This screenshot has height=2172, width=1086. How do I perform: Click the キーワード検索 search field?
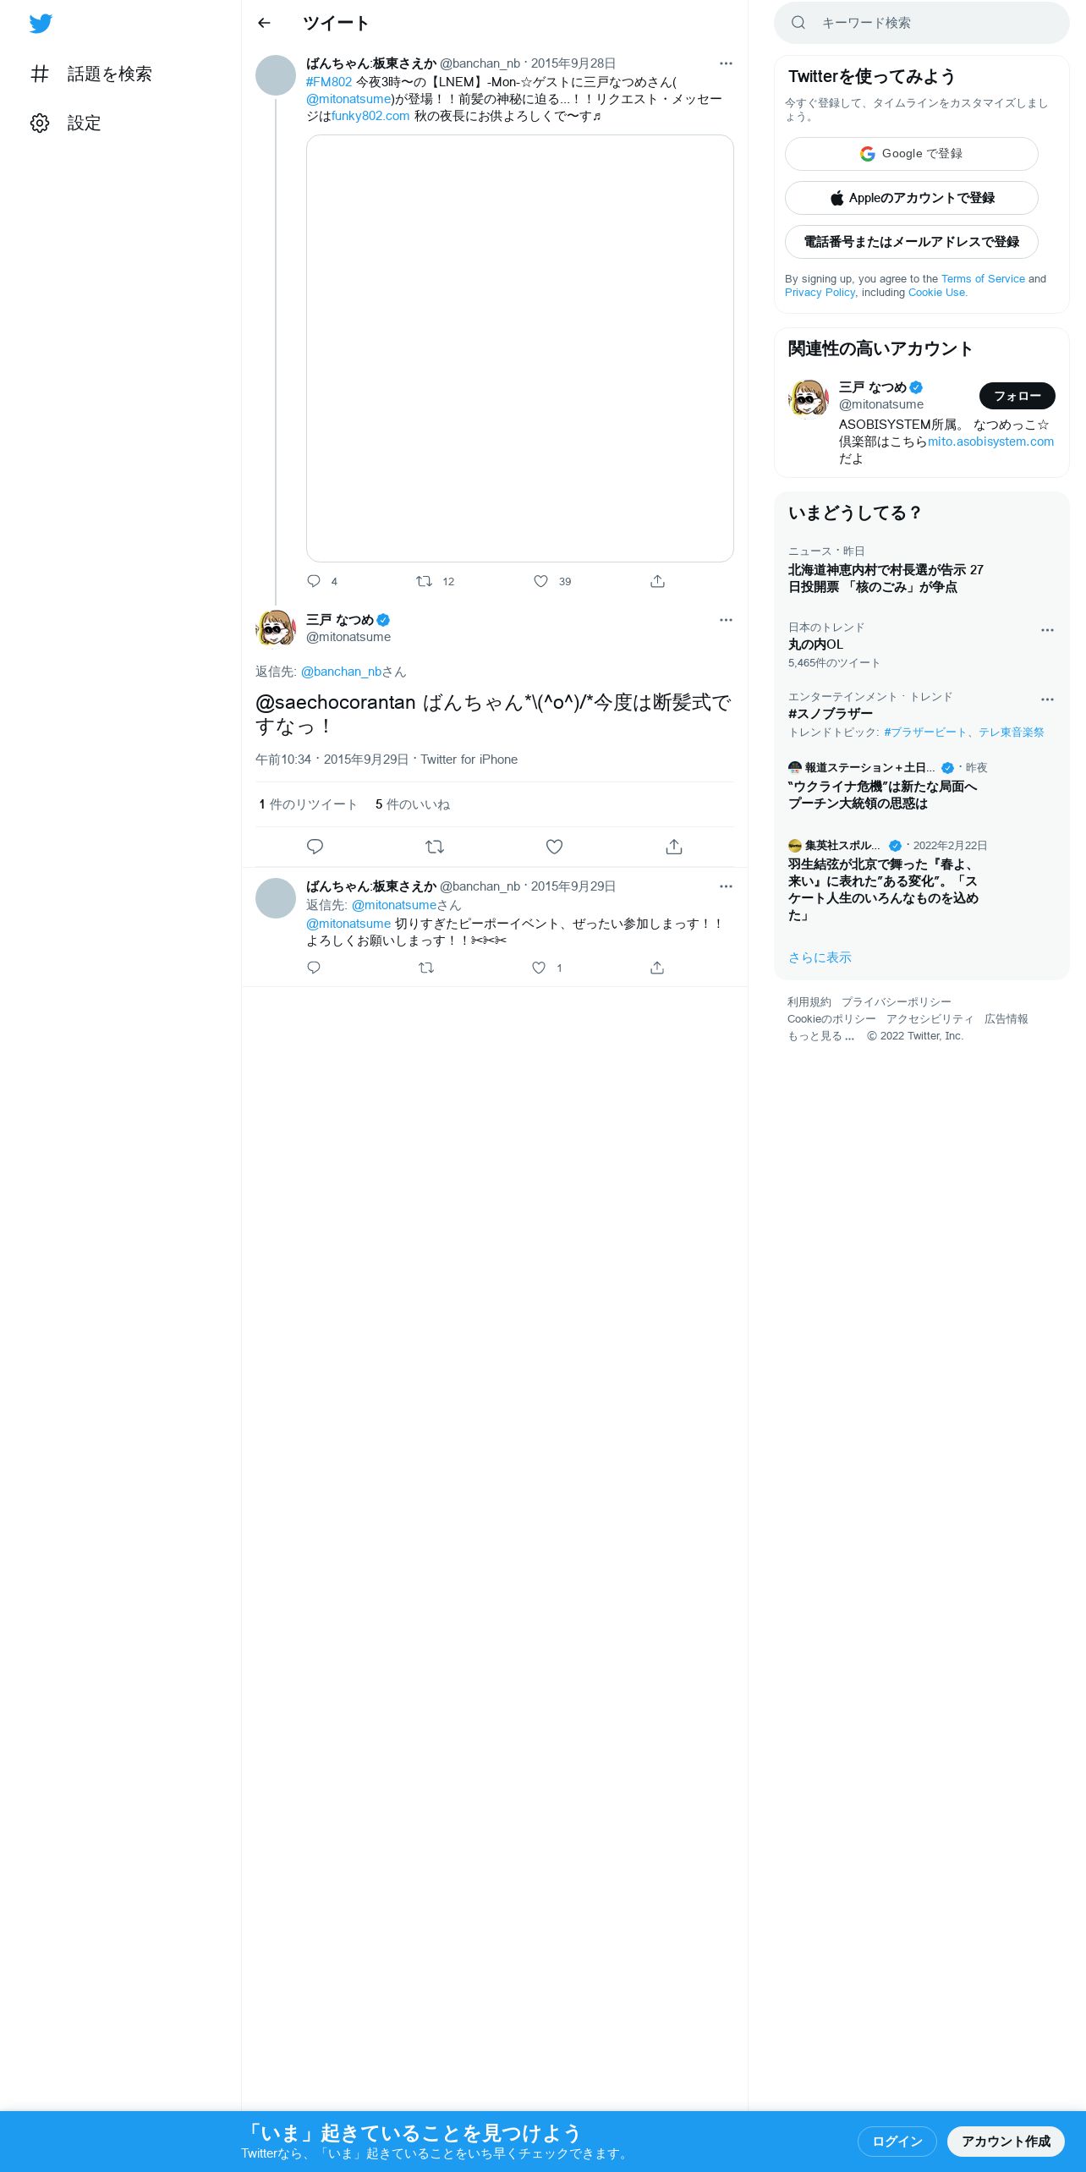[922, 23]
